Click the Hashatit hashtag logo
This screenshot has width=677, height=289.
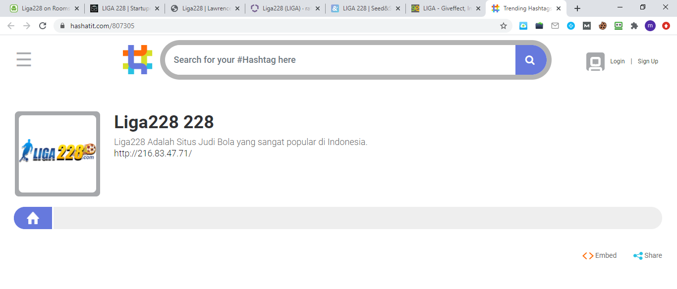(x=137, y=59)
